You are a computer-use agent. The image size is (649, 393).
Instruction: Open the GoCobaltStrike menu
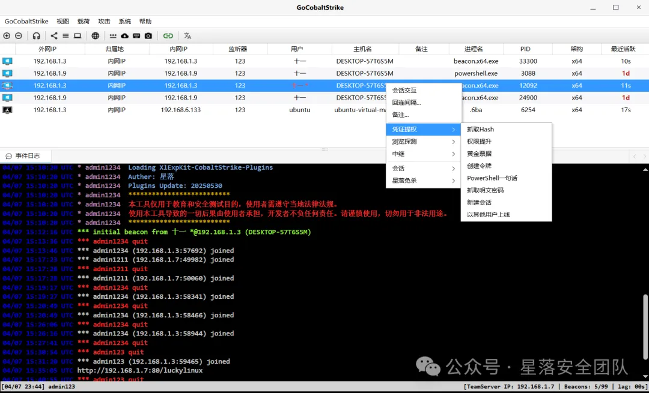[x=26, y=22]
